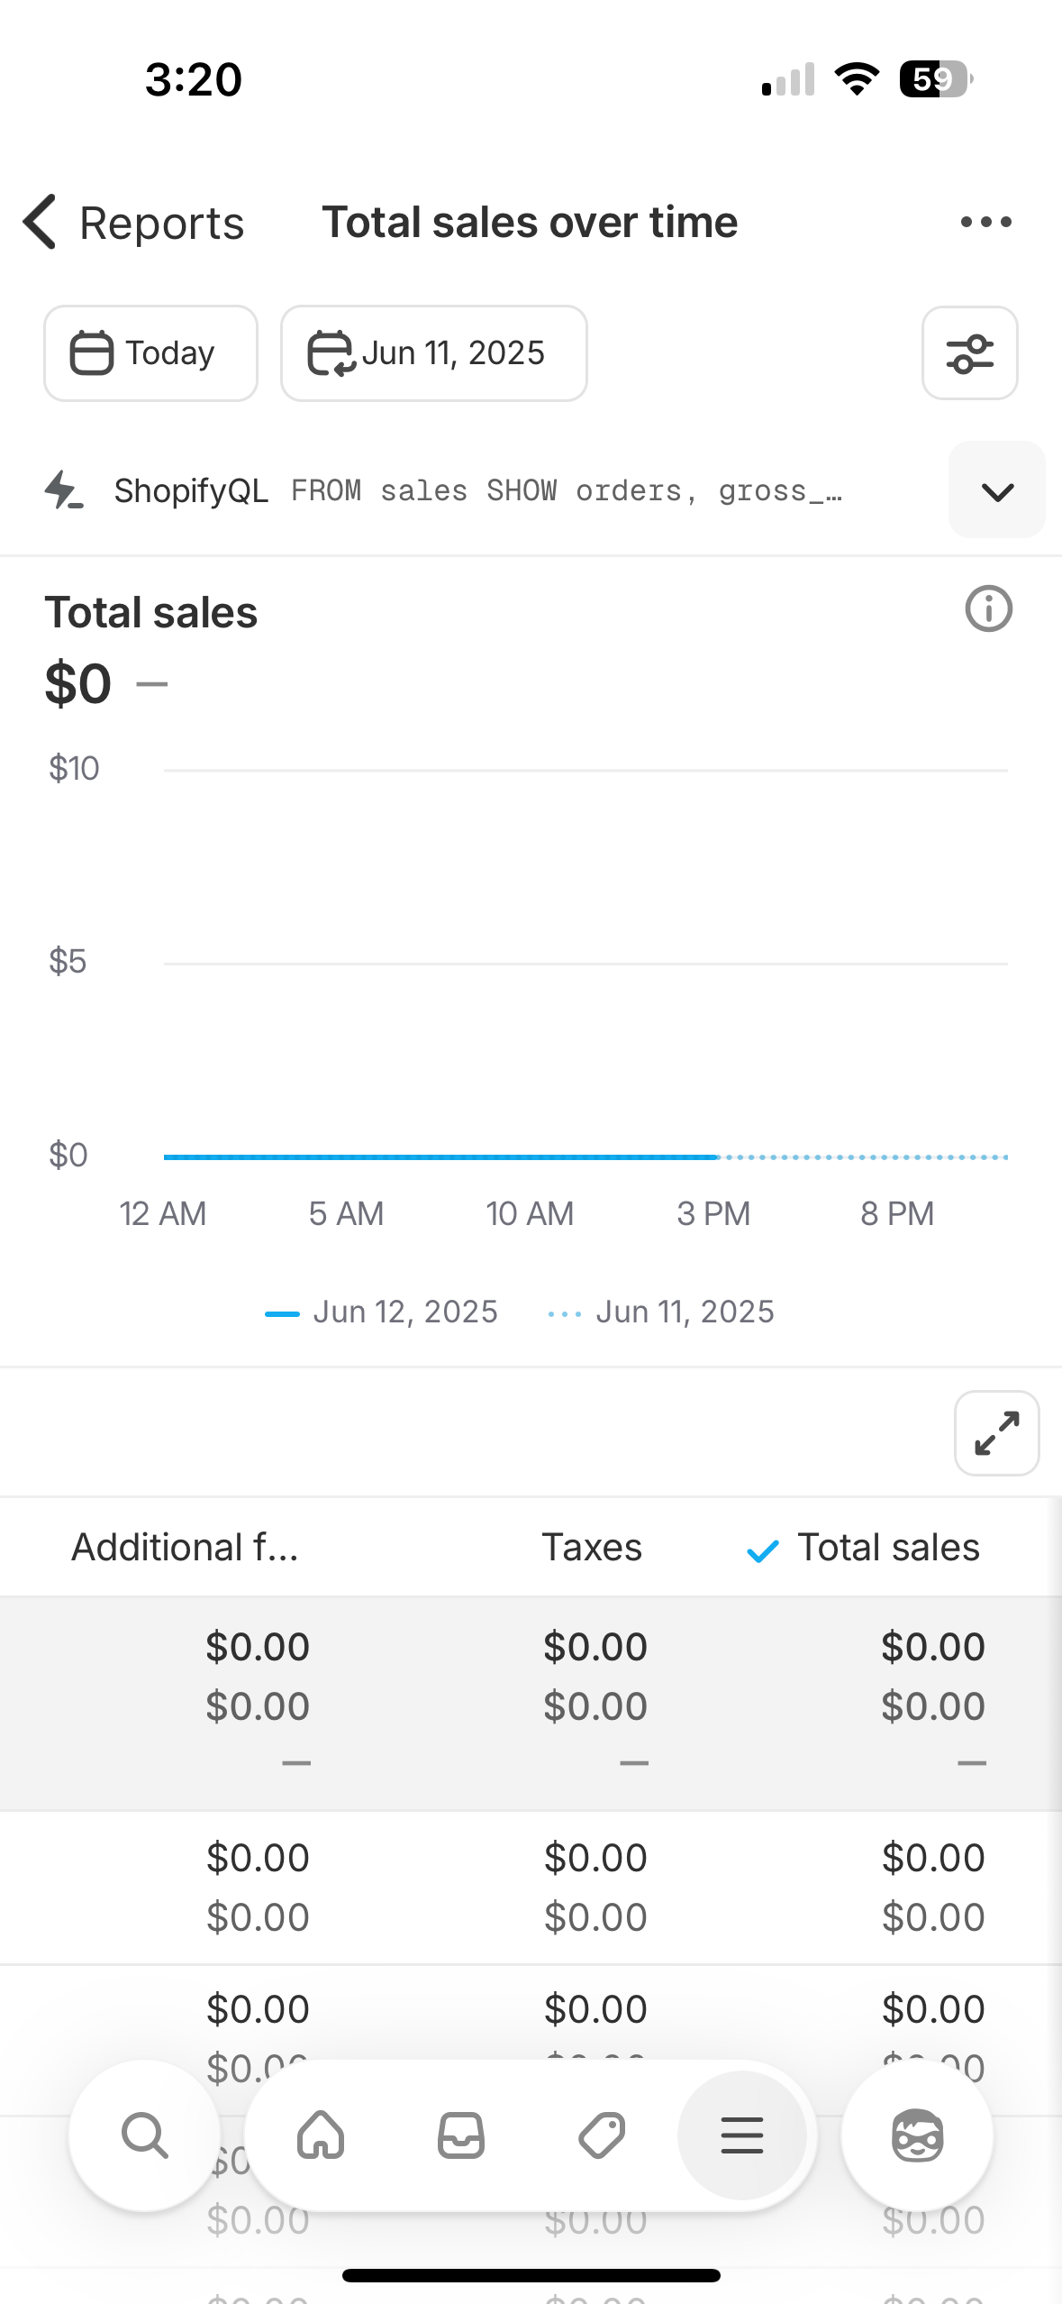Open the hamburger menu tab
This screenshot has width=1062, height=2304.
click(742, 2135)
